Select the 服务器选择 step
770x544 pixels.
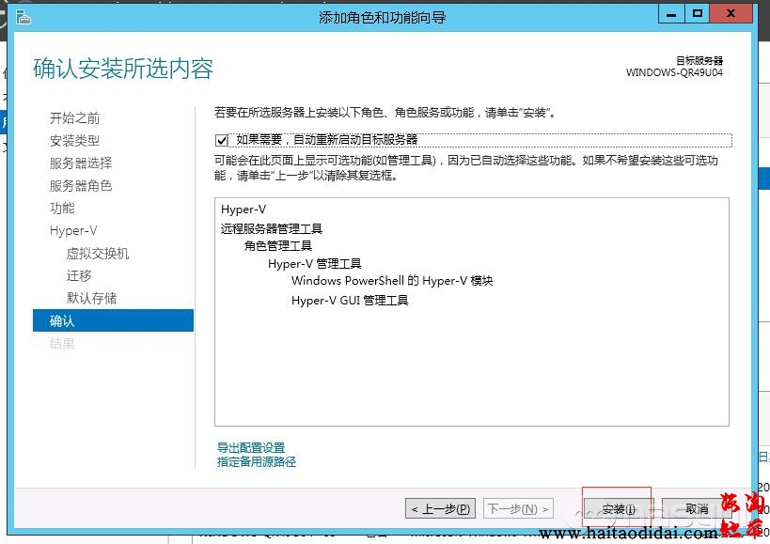(x=81, y=163)
